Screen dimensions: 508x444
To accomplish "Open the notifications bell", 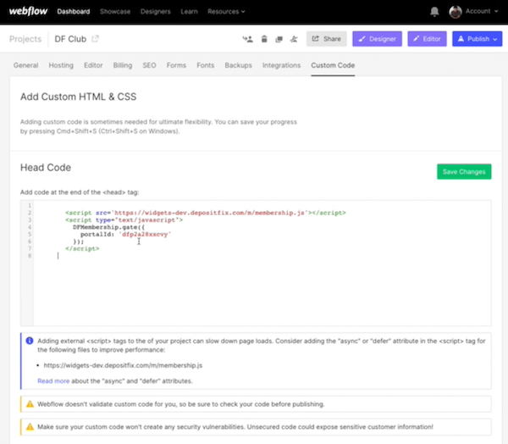I will (x=434, y=12).
